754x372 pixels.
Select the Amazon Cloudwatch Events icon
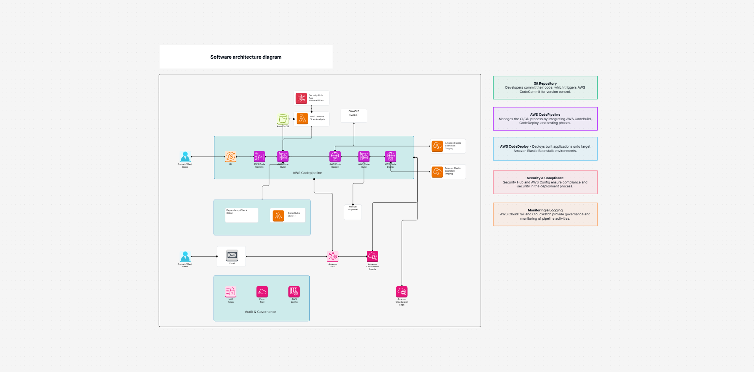[x=372, y=257]
